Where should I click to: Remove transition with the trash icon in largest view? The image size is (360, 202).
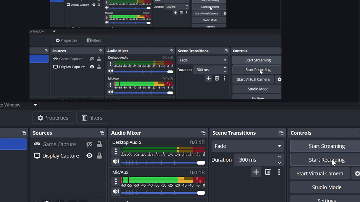tap(268, 172)
